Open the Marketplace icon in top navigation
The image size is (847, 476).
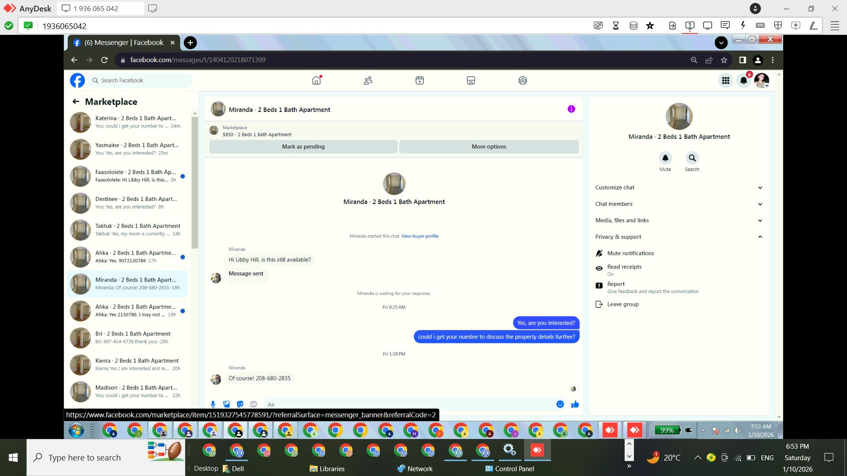tap(471, 81)
